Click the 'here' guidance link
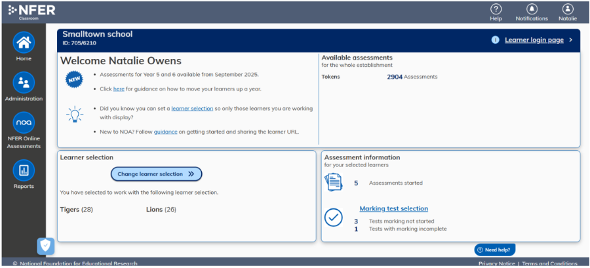This screenshot has height=268, width=590. 119,89
